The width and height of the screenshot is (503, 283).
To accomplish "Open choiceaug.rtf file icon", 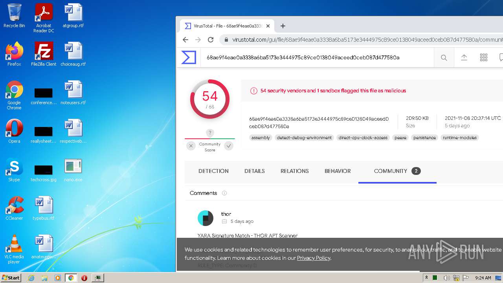I will tap(73, 54).
